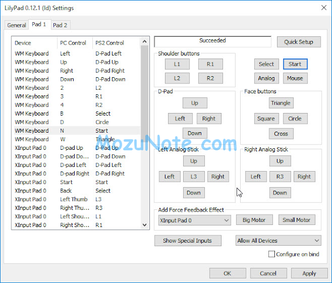Click the Apply button

click(x=309, y=273)
